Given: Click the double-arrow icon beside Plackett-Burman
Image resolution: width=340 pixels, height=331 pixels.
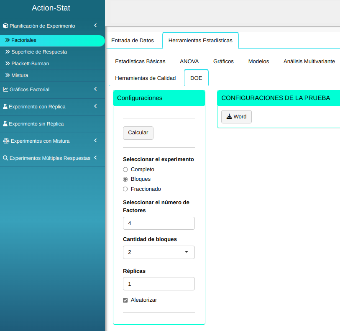Looking at the screenshot, I should point(8,64).
